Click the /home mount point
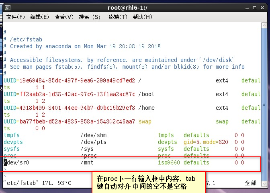The width and height of the screenshot is (270, 193). point(146,108)
